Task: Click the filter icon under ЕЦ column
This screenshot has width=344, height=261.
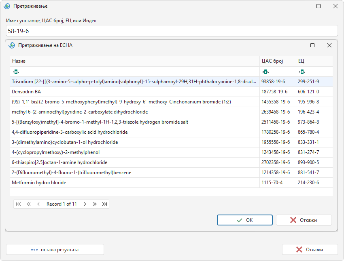Action: point(302,72)
